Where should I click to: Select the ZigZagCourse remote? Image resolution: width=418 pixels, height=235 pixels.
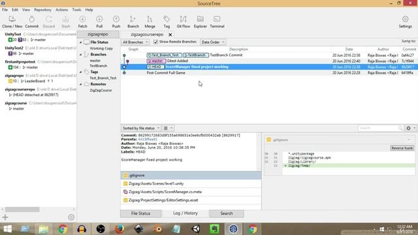(x=101, y=90)
